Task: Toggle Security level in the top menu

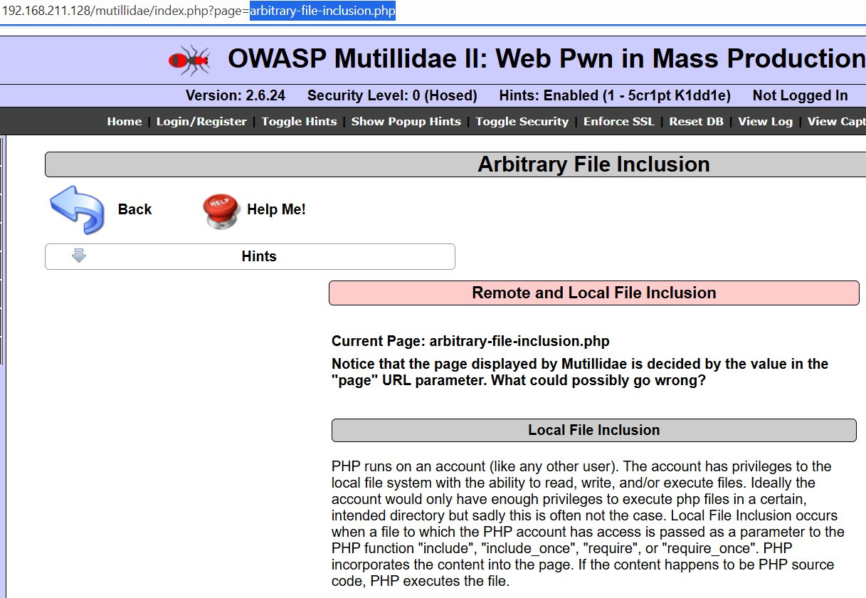Action: (522, 122)
